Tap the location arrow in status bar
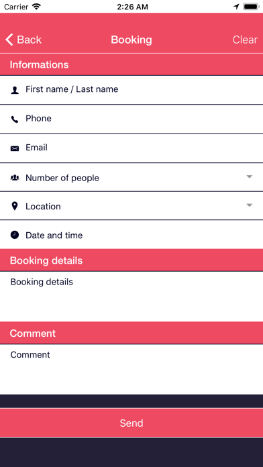The image size is (263, 467). point(236,7)
